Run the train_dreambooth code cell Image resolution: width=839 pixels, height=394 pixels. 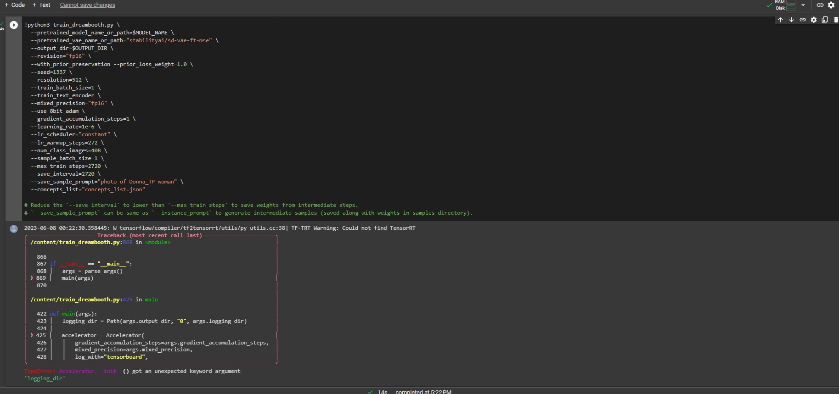[x=14, y=25]
